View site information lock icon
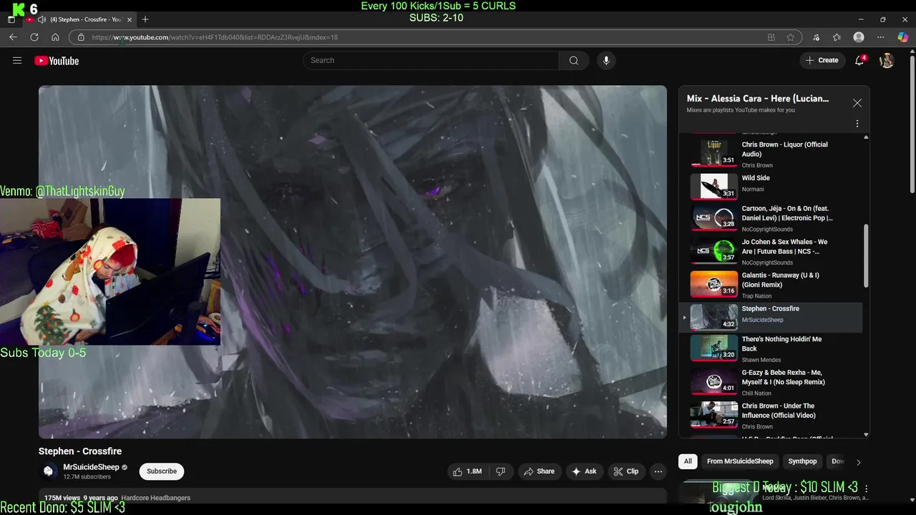 pyautogui.click(x=81, y=37)
